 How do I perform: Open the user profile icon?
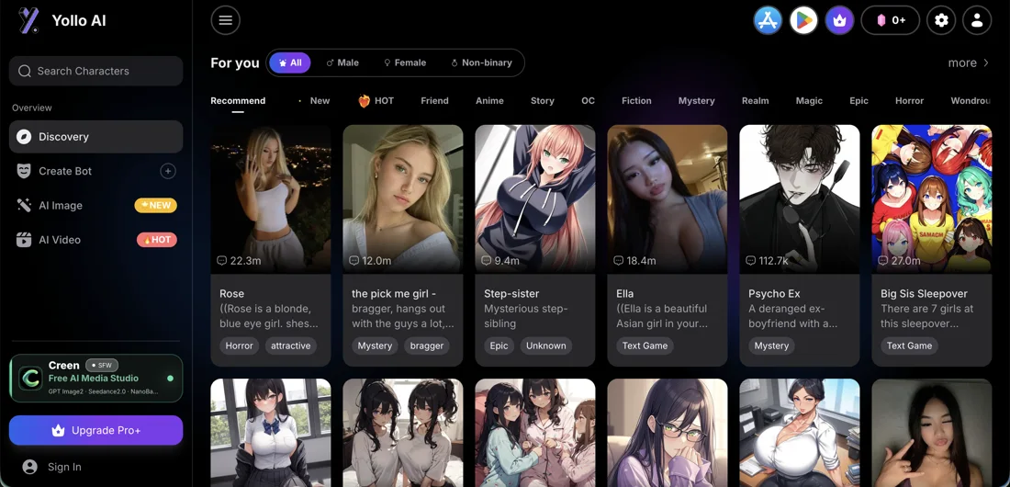[977, 20]
